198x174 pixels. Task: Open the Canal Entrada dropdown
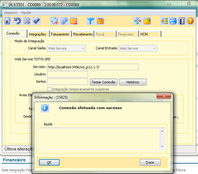pyautogui.click(x=138, y=48)
